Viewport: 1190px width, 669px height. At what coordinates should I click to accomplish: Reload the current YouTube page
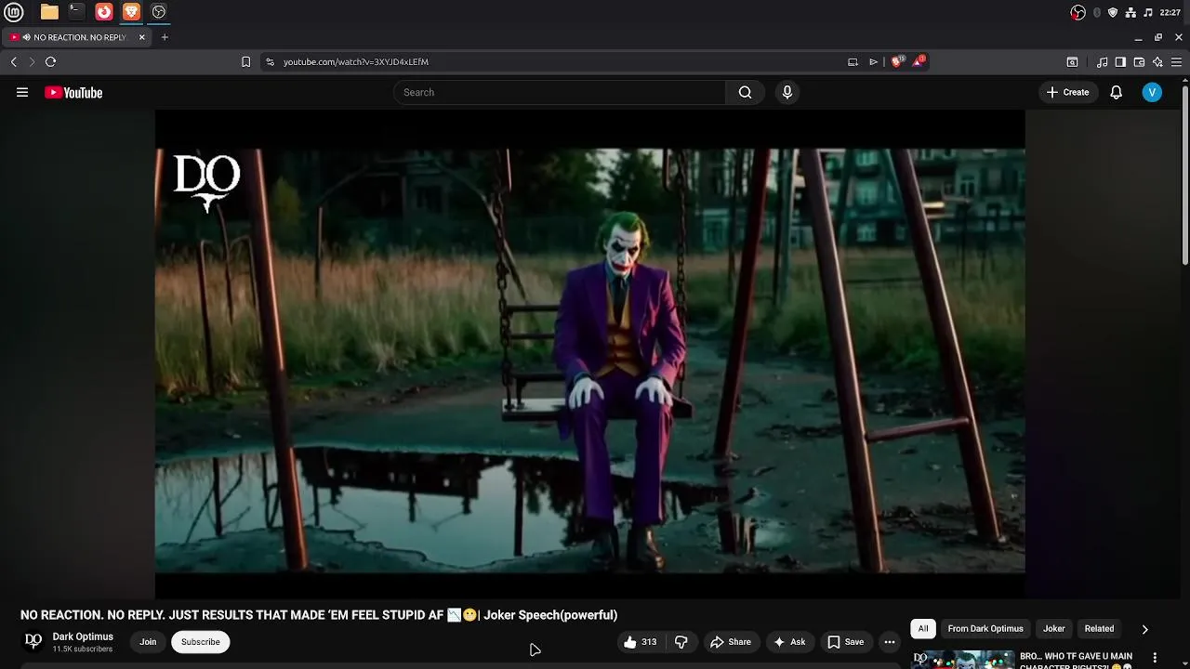click(x=50, y=61)
